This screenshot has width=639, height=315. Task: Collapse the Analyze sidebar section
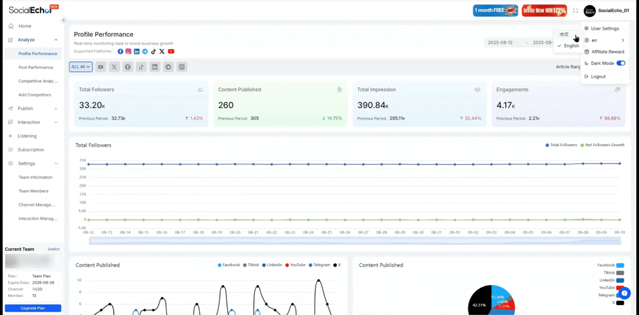[55, 40]
